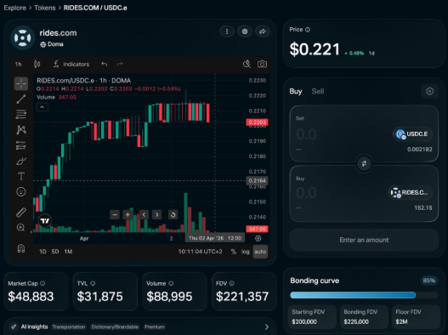
Task: Show the TVL info icon
Action: coord(93,283)
